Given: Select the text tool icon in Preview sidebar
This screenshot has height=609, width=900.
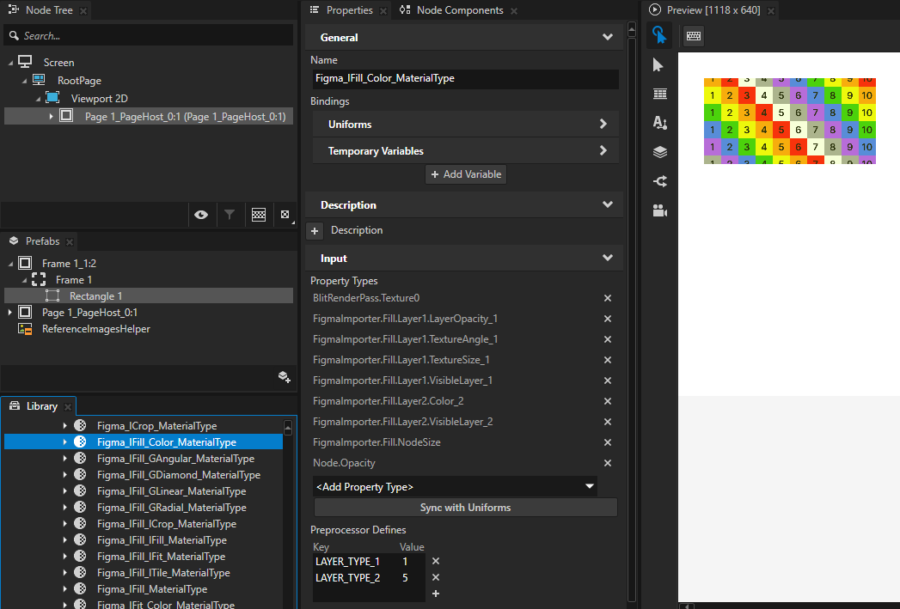Looking at the screenshot, I should click(658, 123).
